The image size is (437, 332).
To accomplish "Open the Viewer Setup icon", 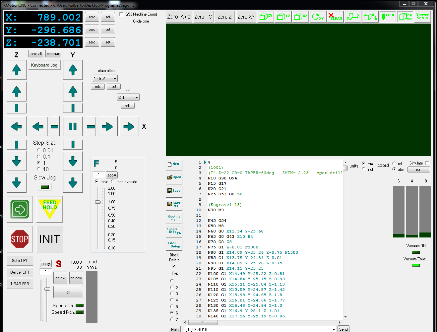I will pyautogui.click(x=422, y=17).
